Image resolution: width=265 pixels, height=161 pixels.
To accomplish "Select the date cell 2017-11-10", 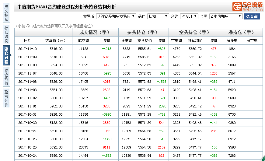I will pos(27,49).
